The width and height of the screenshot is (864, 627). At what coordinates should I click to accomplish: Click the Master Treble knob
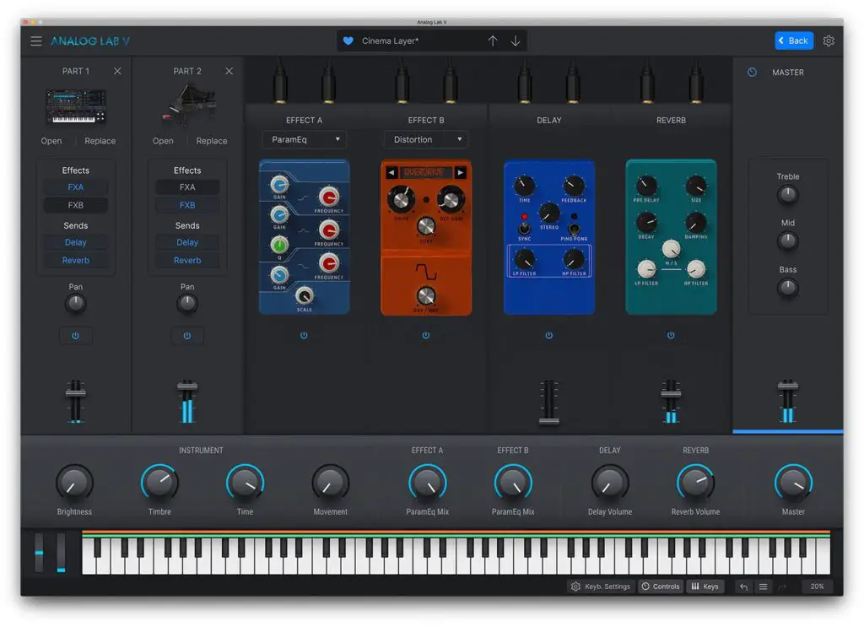pos(788,194)
